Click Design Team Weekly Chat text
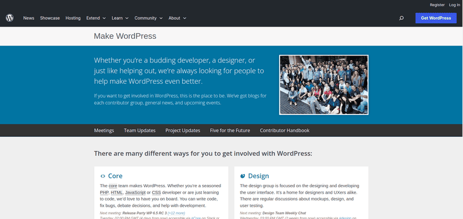This screenshot has width=463, height=219. (x=284, y=213)
